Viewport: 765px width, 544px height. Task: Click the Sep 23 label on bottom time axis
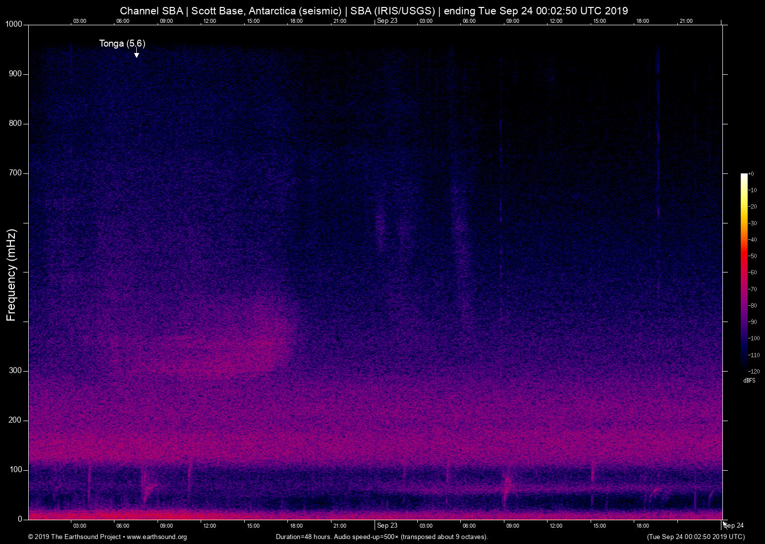coord(387,526)
